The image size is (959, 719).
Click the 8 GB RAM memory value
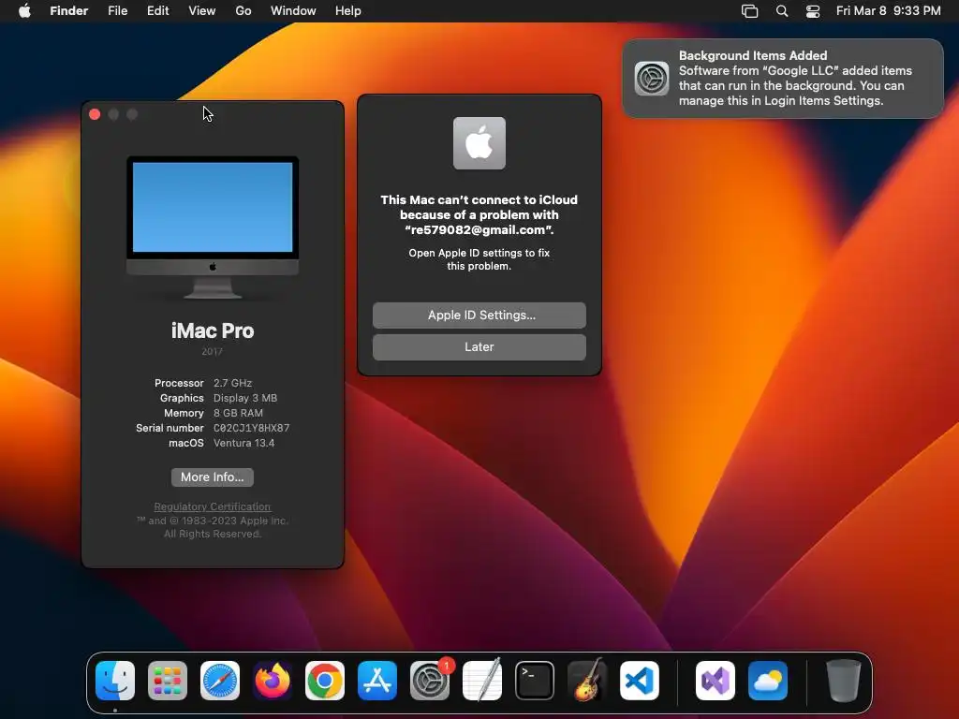click(239, 413)
